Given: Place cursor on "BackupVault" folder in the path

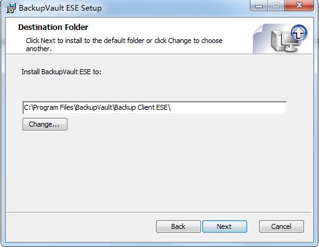Looking at the screenshot, I should click(94, 107).
